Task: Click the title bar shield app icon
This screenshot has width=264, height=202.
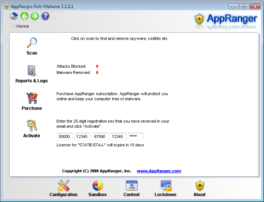Action: coord(6,7)
